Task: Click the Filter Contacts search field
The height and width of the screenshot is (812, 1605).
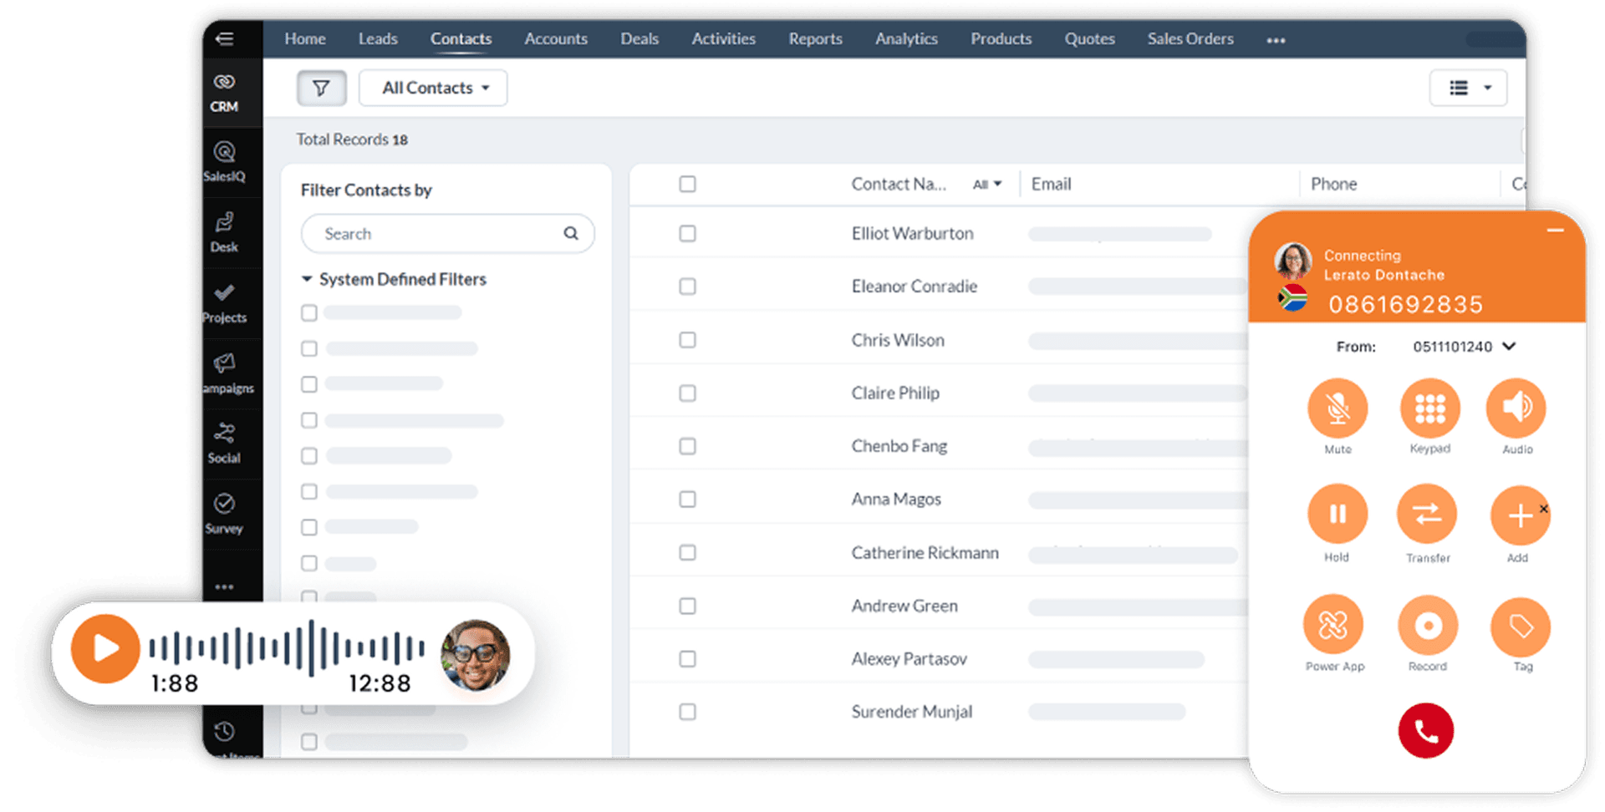Action: (x=448, y=234)
